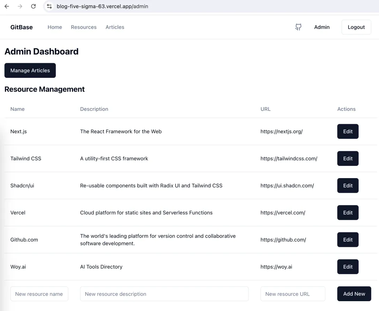Go back with the browser back arrow
This screenshot has width=379, height=311.
pos(7,6)
